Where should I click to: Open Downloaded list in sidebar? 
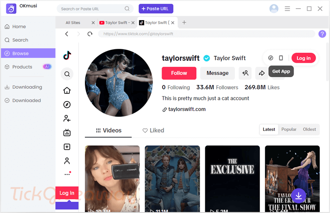pos(28,100)
